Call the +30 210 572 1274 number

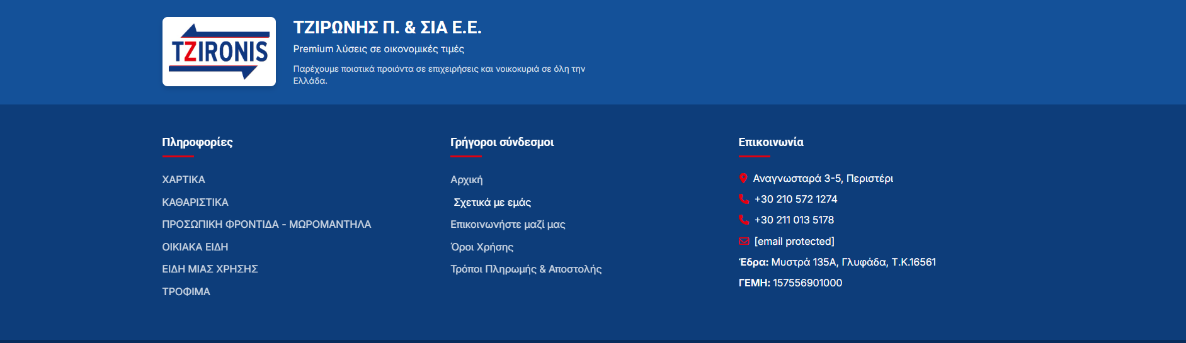[x=795, y=200]
